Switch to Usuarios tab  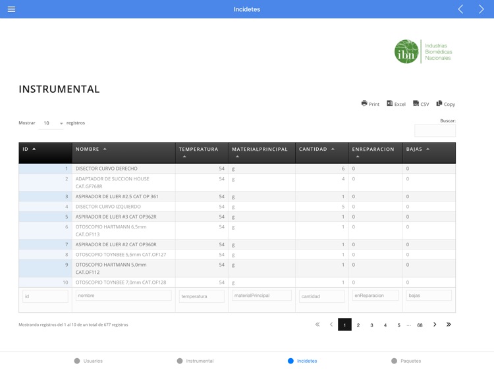[88, 361]
